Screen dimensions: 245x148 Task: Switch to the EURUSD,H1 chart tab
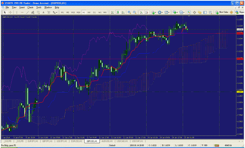pos(76,141)
